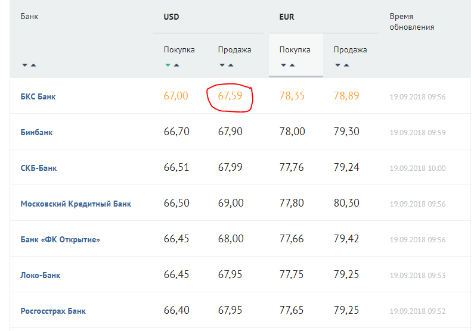Click Локо-Банк update time 19.09.2018 09:53
The image size is (474, 331).
pos(417,275)
